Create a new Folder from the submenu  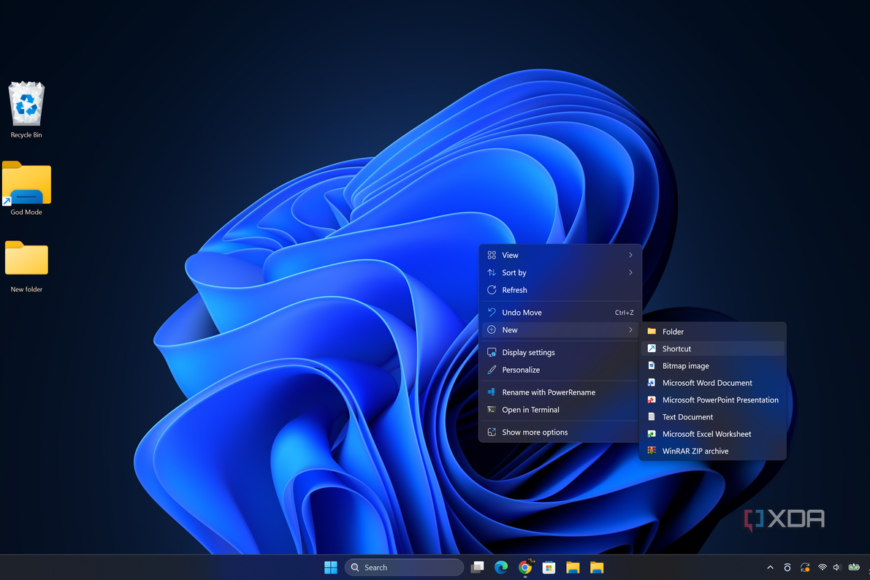tap(713, 332)
